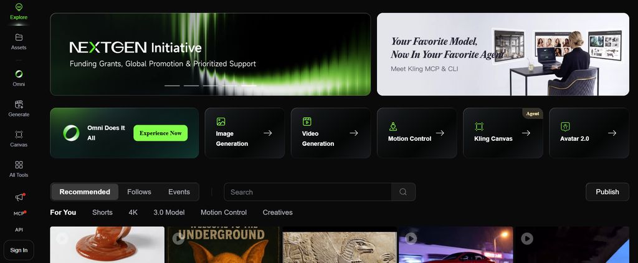This screenshot has height=263, width=638.
Task: Click the Motion Control arrow
Action: tap(440, 133)
